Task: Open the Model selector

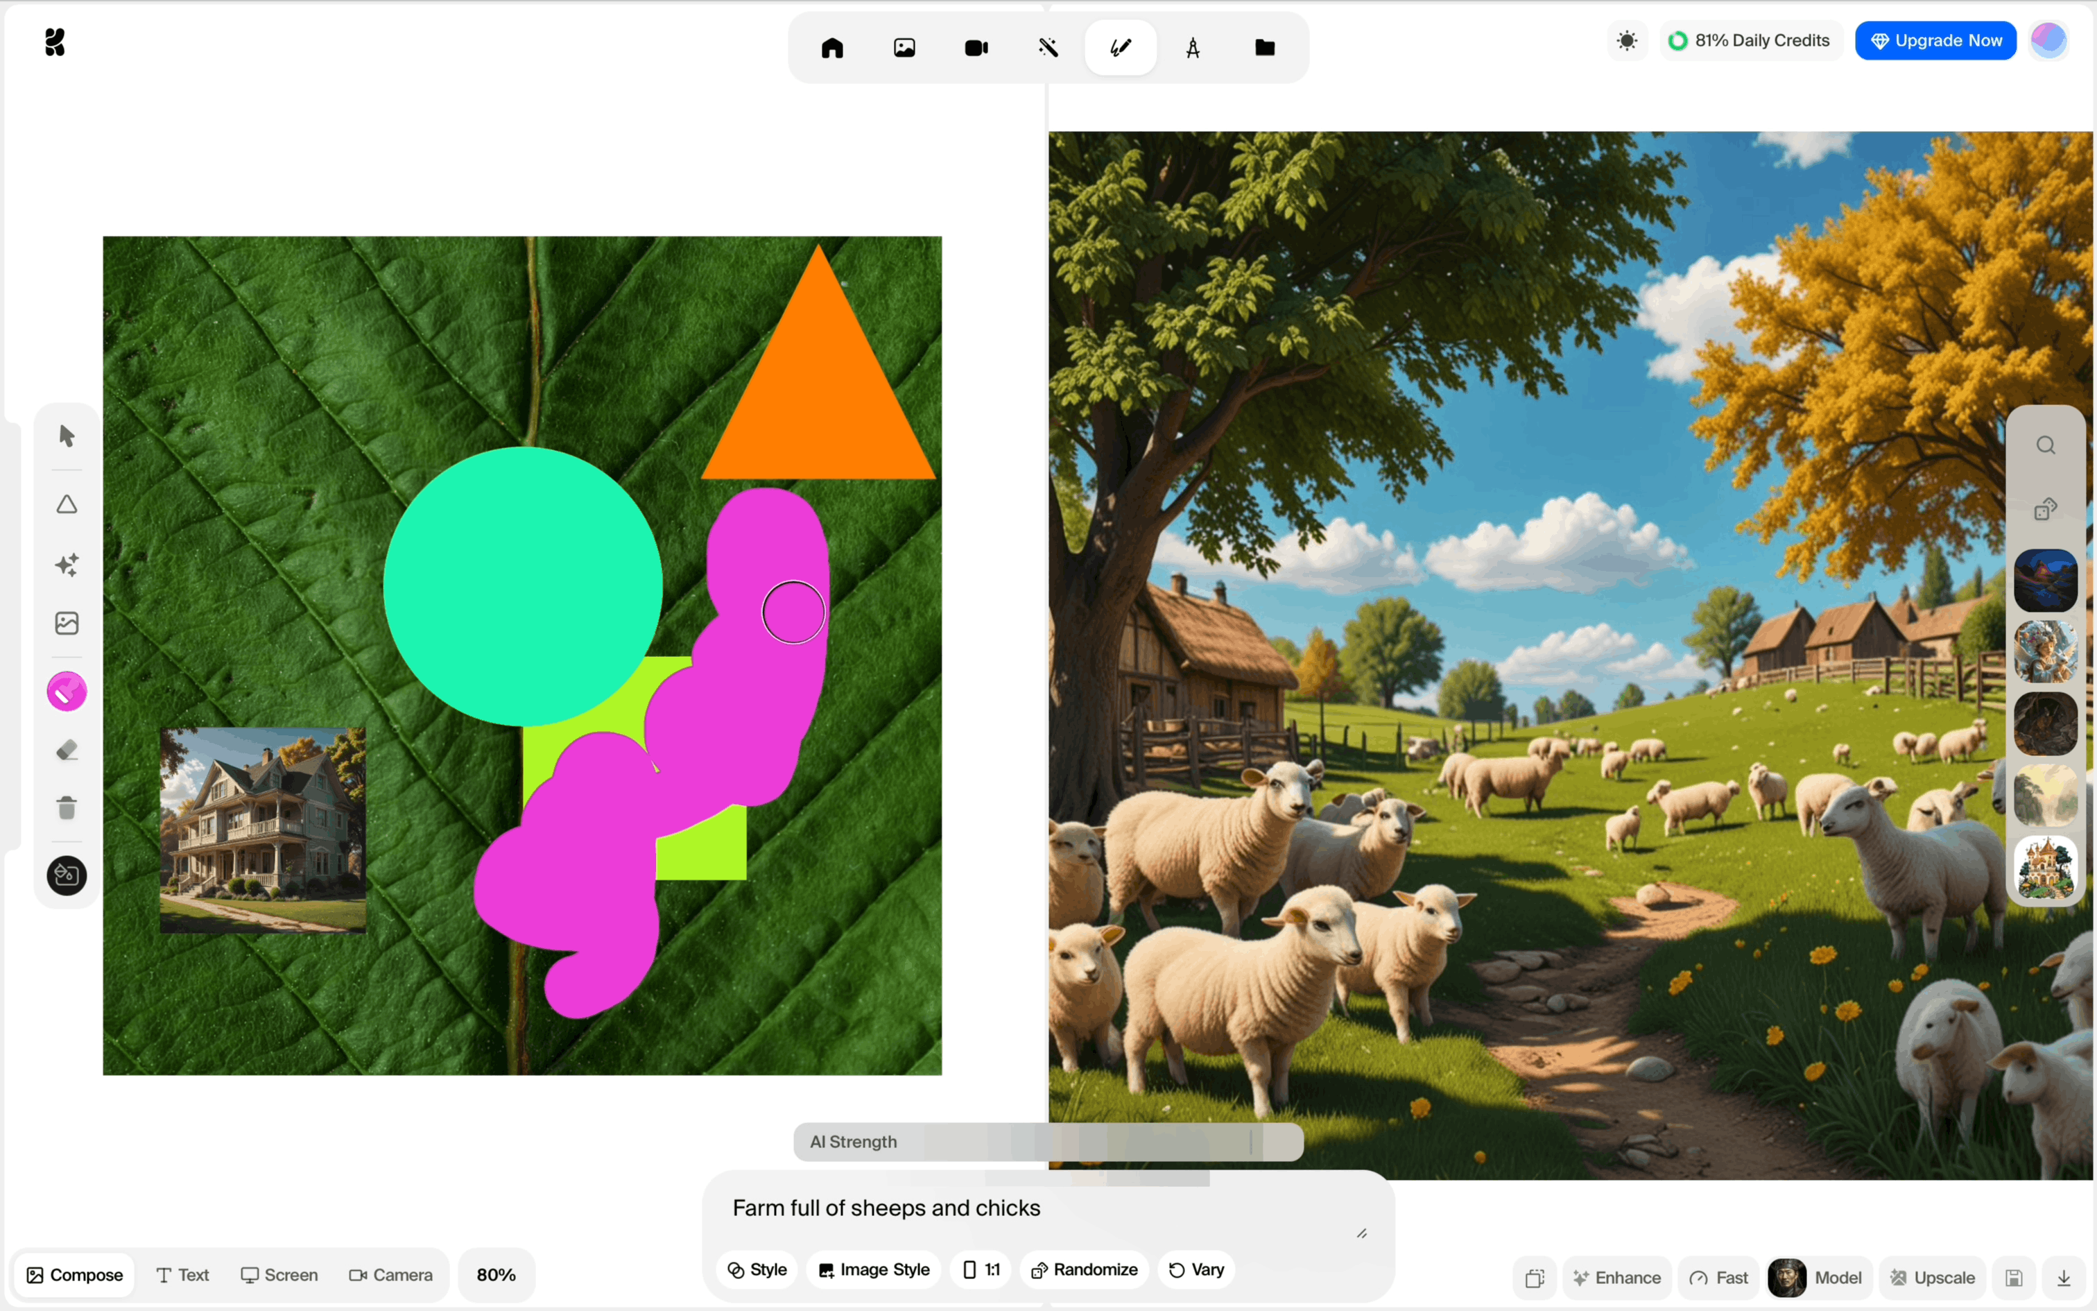Action: click(1819, 1277)
